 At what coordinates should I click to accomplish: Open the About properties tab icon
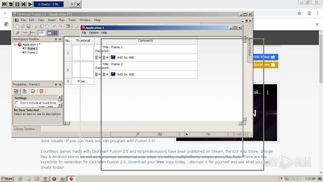pos(33,91)
